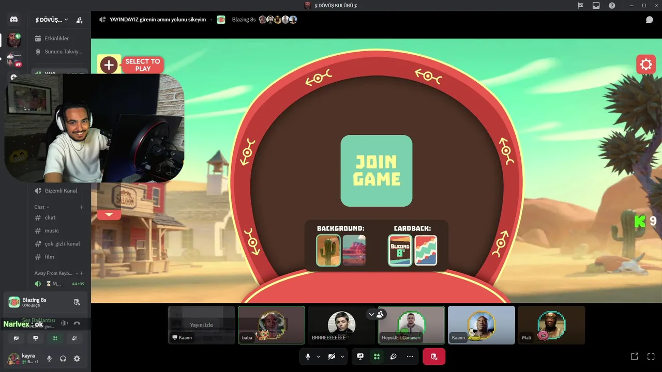Open user settings gear next to kayra
The image size is (662, 372).
pyautogui.click(x=77, y=359)
